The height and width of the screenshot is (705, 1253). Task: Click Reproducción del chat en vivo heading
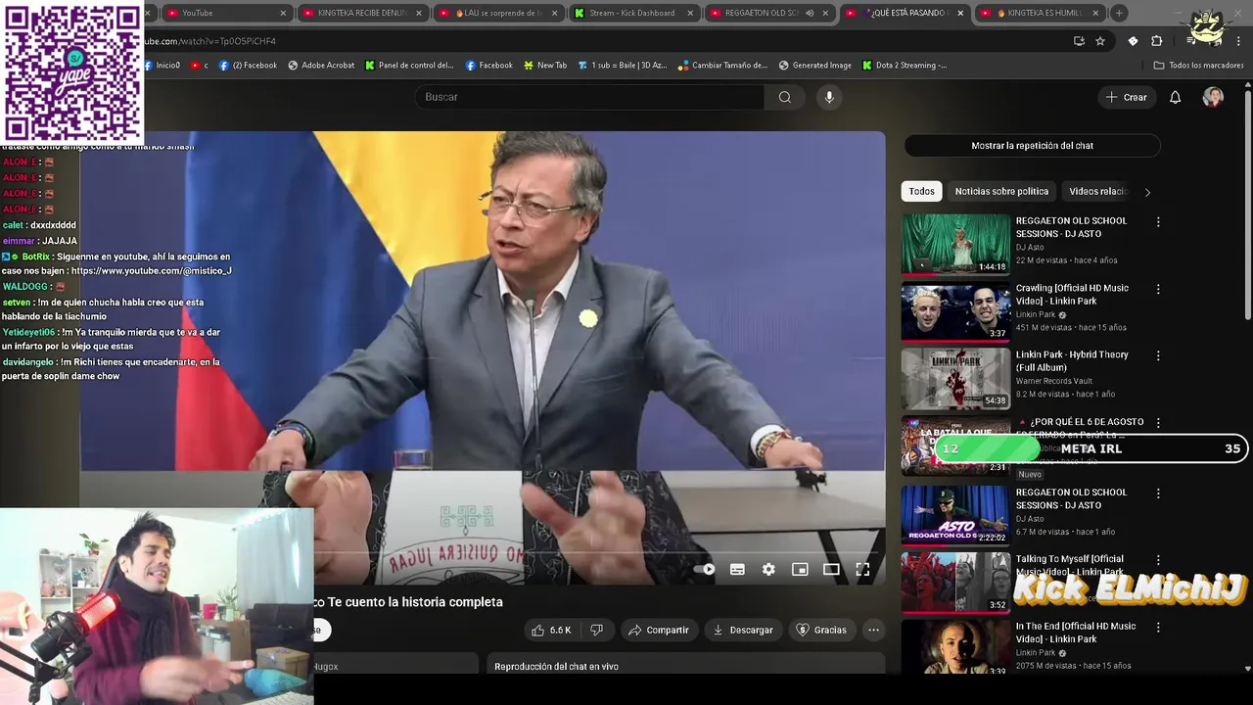click(x=556, y=667)
